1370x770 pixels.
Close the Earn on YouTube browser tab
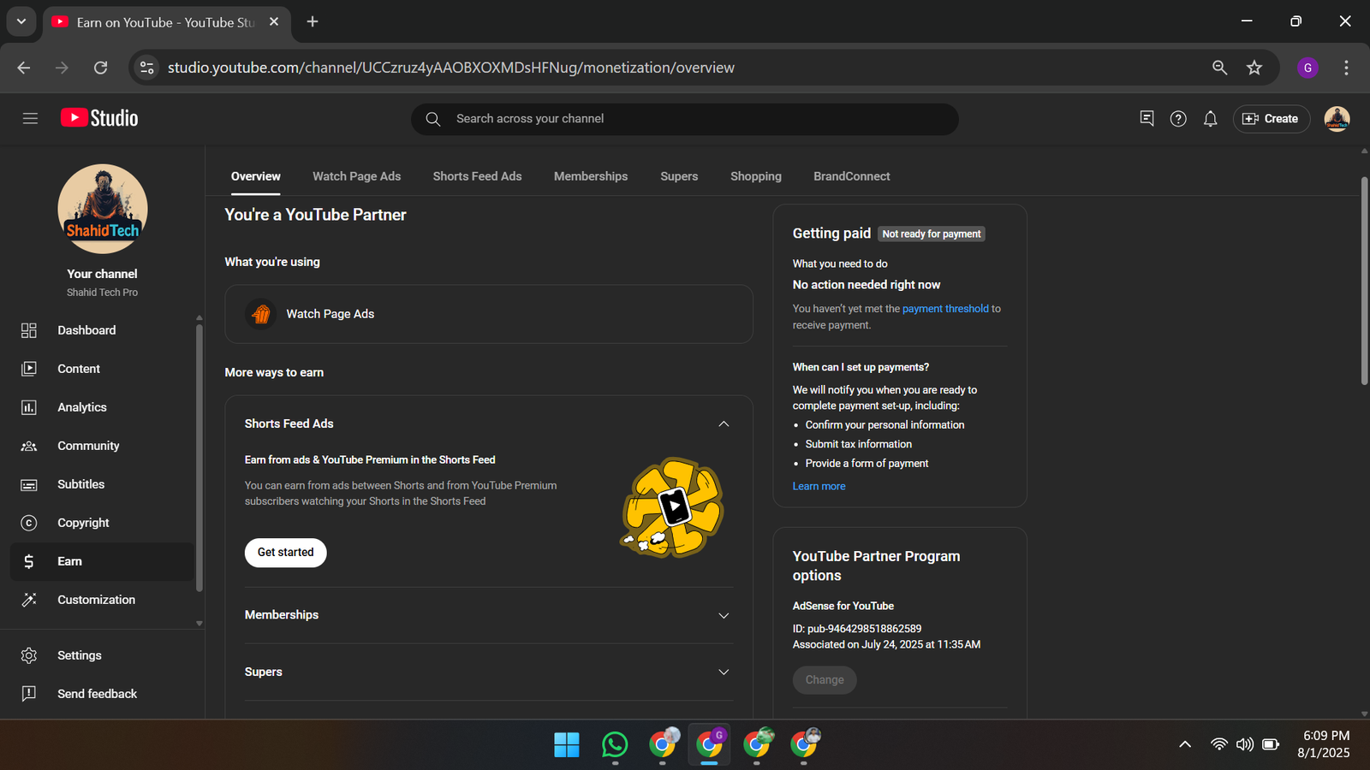[x=274, y=21]
